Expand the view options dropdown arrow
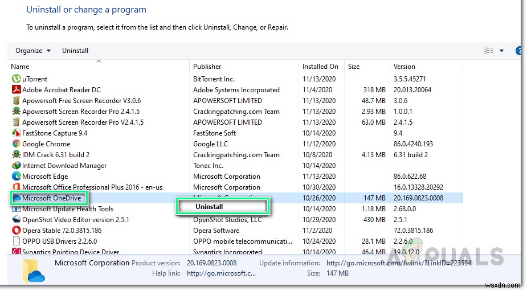 click(501, 51)
